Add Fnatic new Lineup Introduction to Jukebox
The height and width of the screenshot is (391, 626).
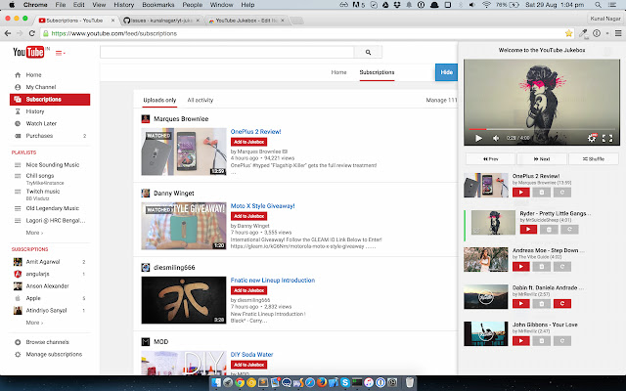pos(248,290)
